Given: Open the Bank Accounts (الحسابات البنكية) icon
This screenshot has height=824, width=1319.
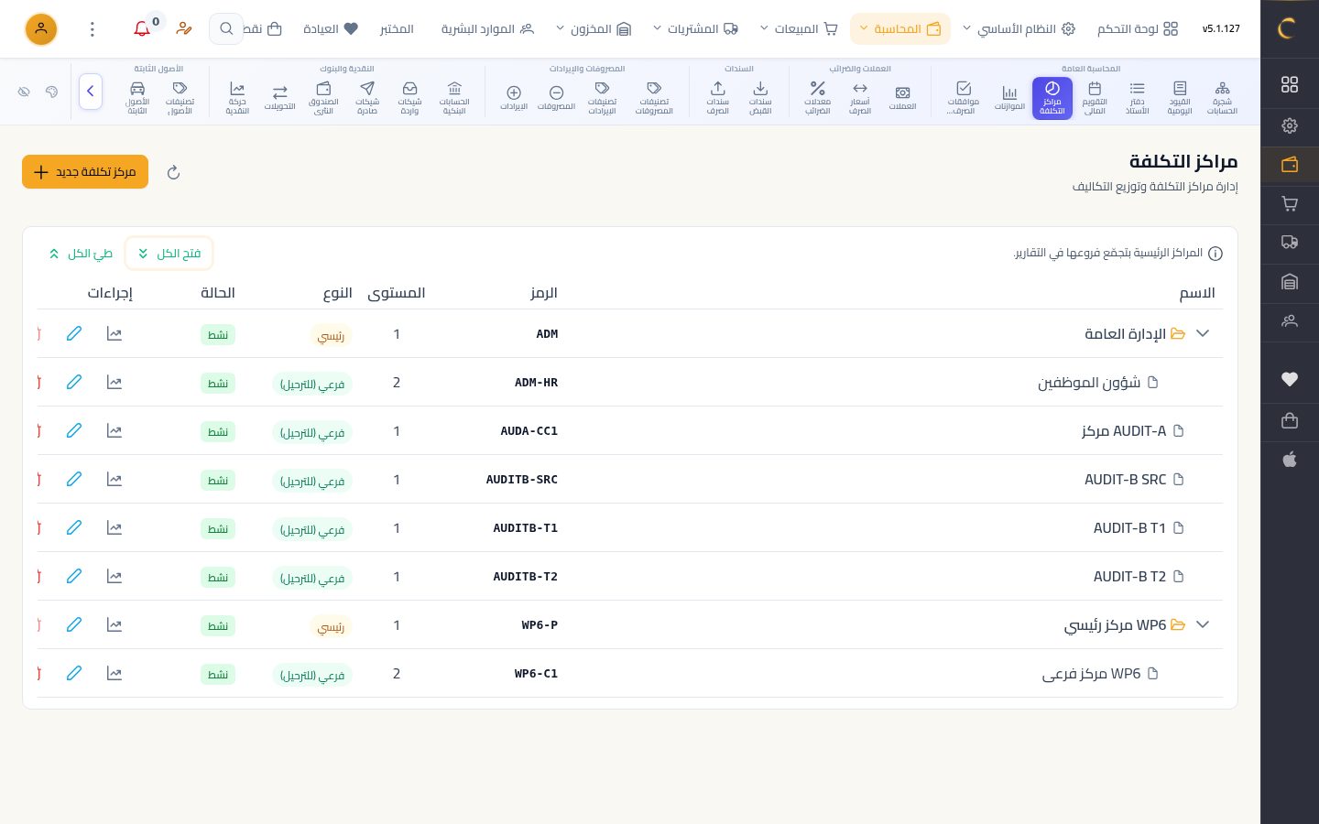Looking at the screenshot, I should [454, 98].
